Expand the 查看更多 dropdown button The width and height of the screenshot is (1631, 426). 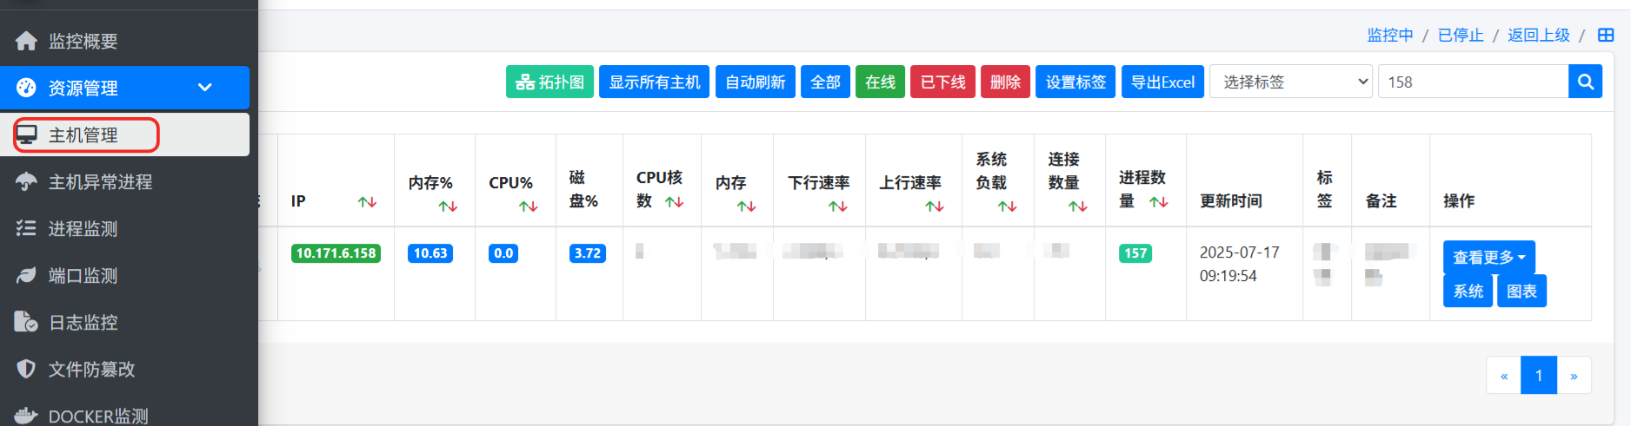(x=1489, y=257)
